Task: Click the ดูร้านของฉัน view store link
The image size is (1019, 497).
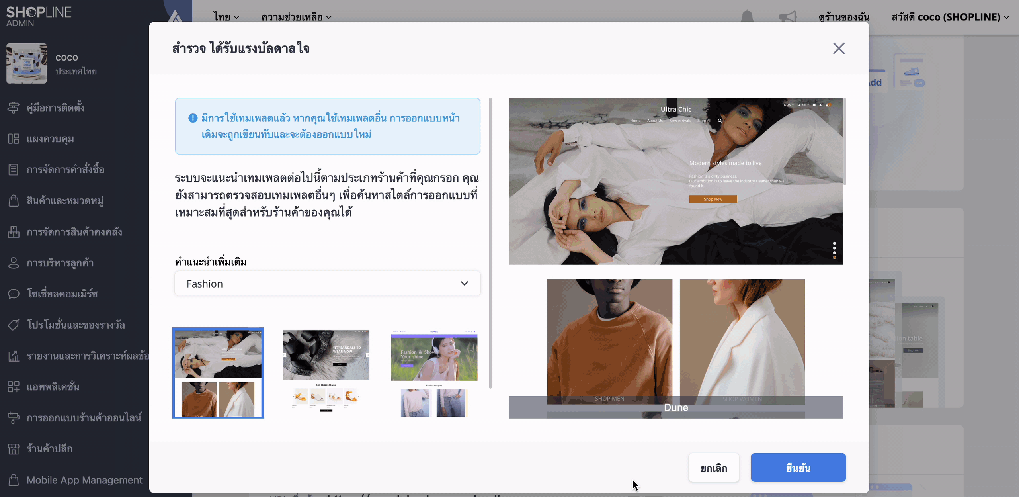Action: (x=844, y=17)
